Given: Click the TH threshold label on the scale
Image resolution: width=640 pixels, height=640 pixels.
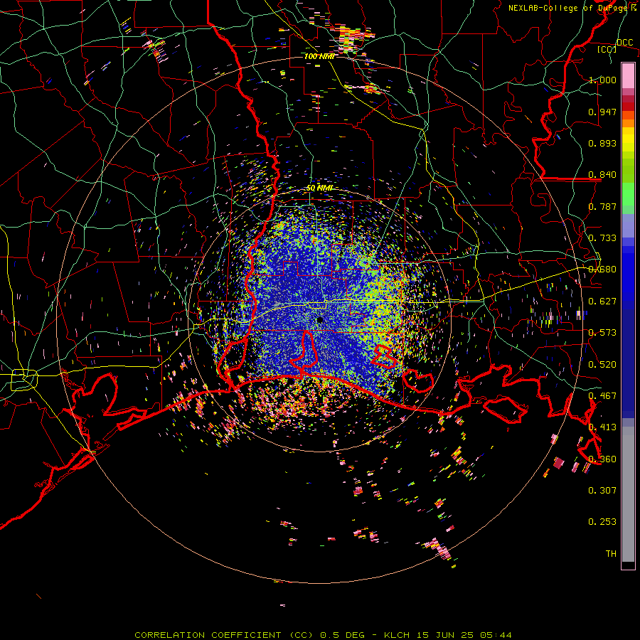Looking at the screenshot, I should pos(611,554).
